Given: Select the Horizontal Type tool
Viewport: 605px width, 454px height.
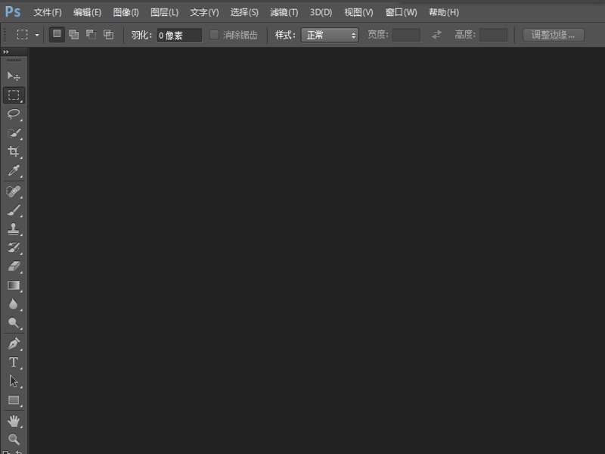Looking at the screenshot, I should coord(13,362).
